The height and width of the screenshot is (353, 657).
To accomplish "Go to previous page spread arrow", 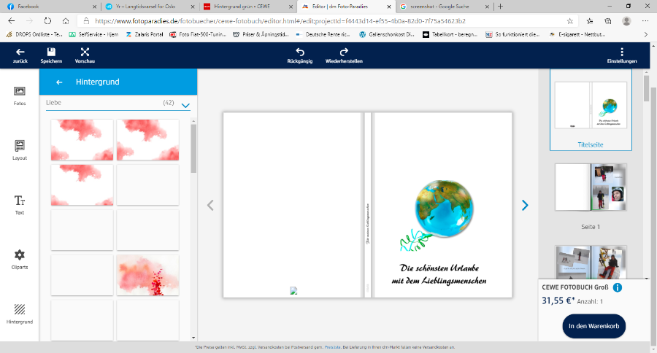I will (210, 205).
